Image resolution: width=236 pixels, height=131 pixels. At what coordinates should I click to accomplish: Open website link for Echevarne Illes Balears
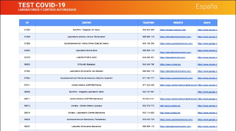tap(176, 71)
